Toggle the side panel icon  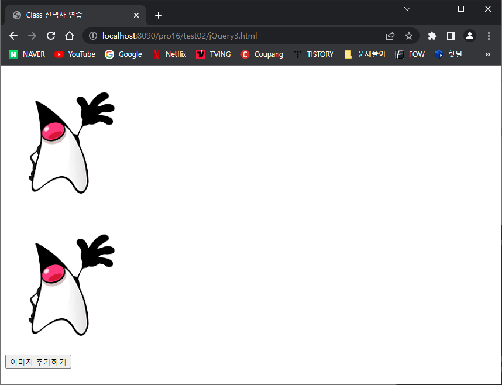[451, 36]
